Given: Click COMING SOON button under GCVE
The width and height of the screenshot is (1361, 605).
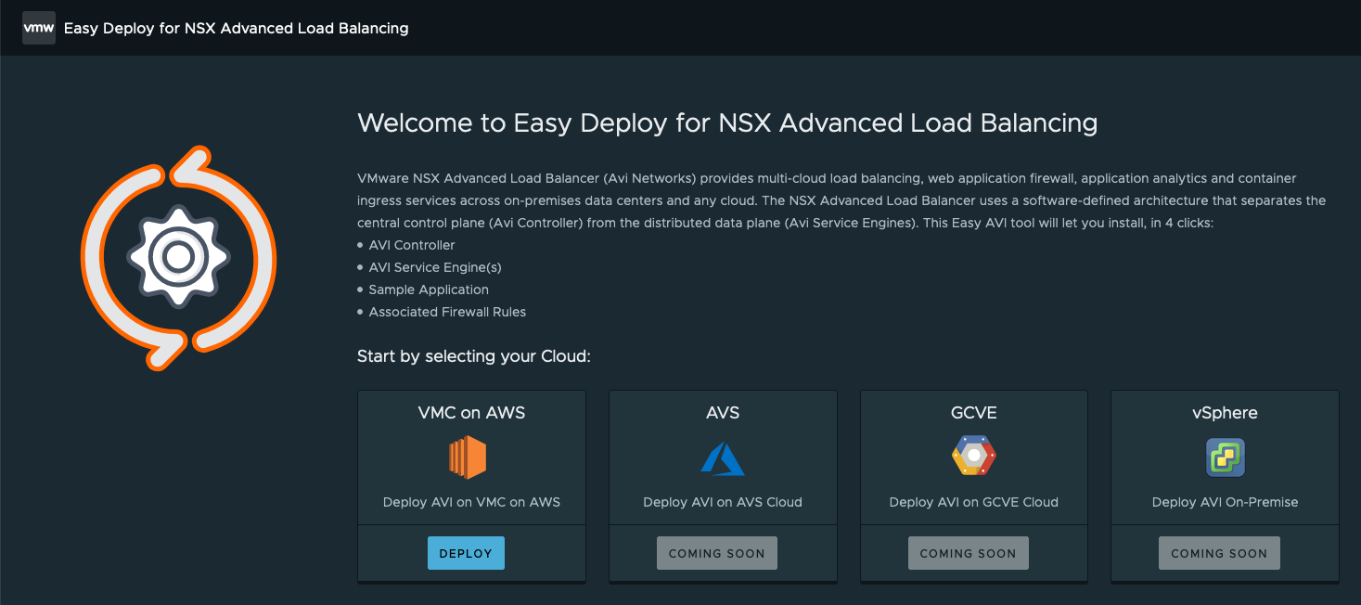Looking at the screenshot, I should pos(968,553).
